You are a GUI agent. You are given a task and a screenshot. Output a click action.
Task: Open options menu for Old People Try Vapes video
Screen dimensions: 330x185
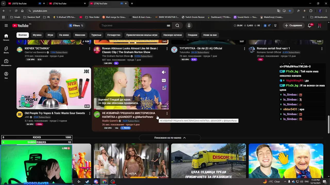(90, 113)
